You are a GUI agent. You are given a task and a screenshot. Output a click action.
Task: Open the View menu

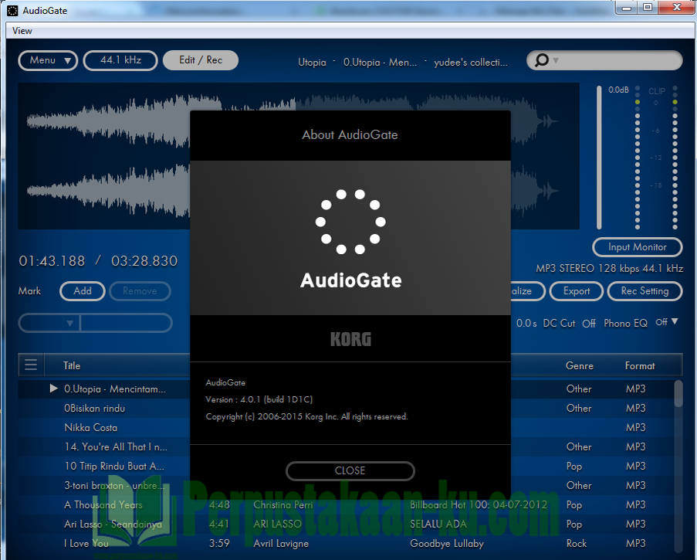[x=22, y=31]
